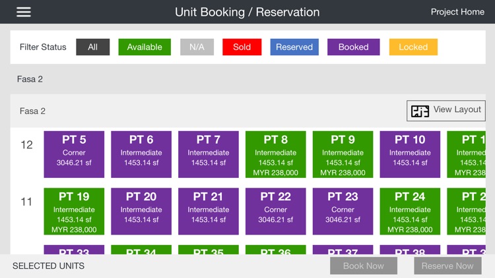Click the Reserve Now button
Image resolution: width=495 pixels, height=278 pixels.
pos(447,265)
